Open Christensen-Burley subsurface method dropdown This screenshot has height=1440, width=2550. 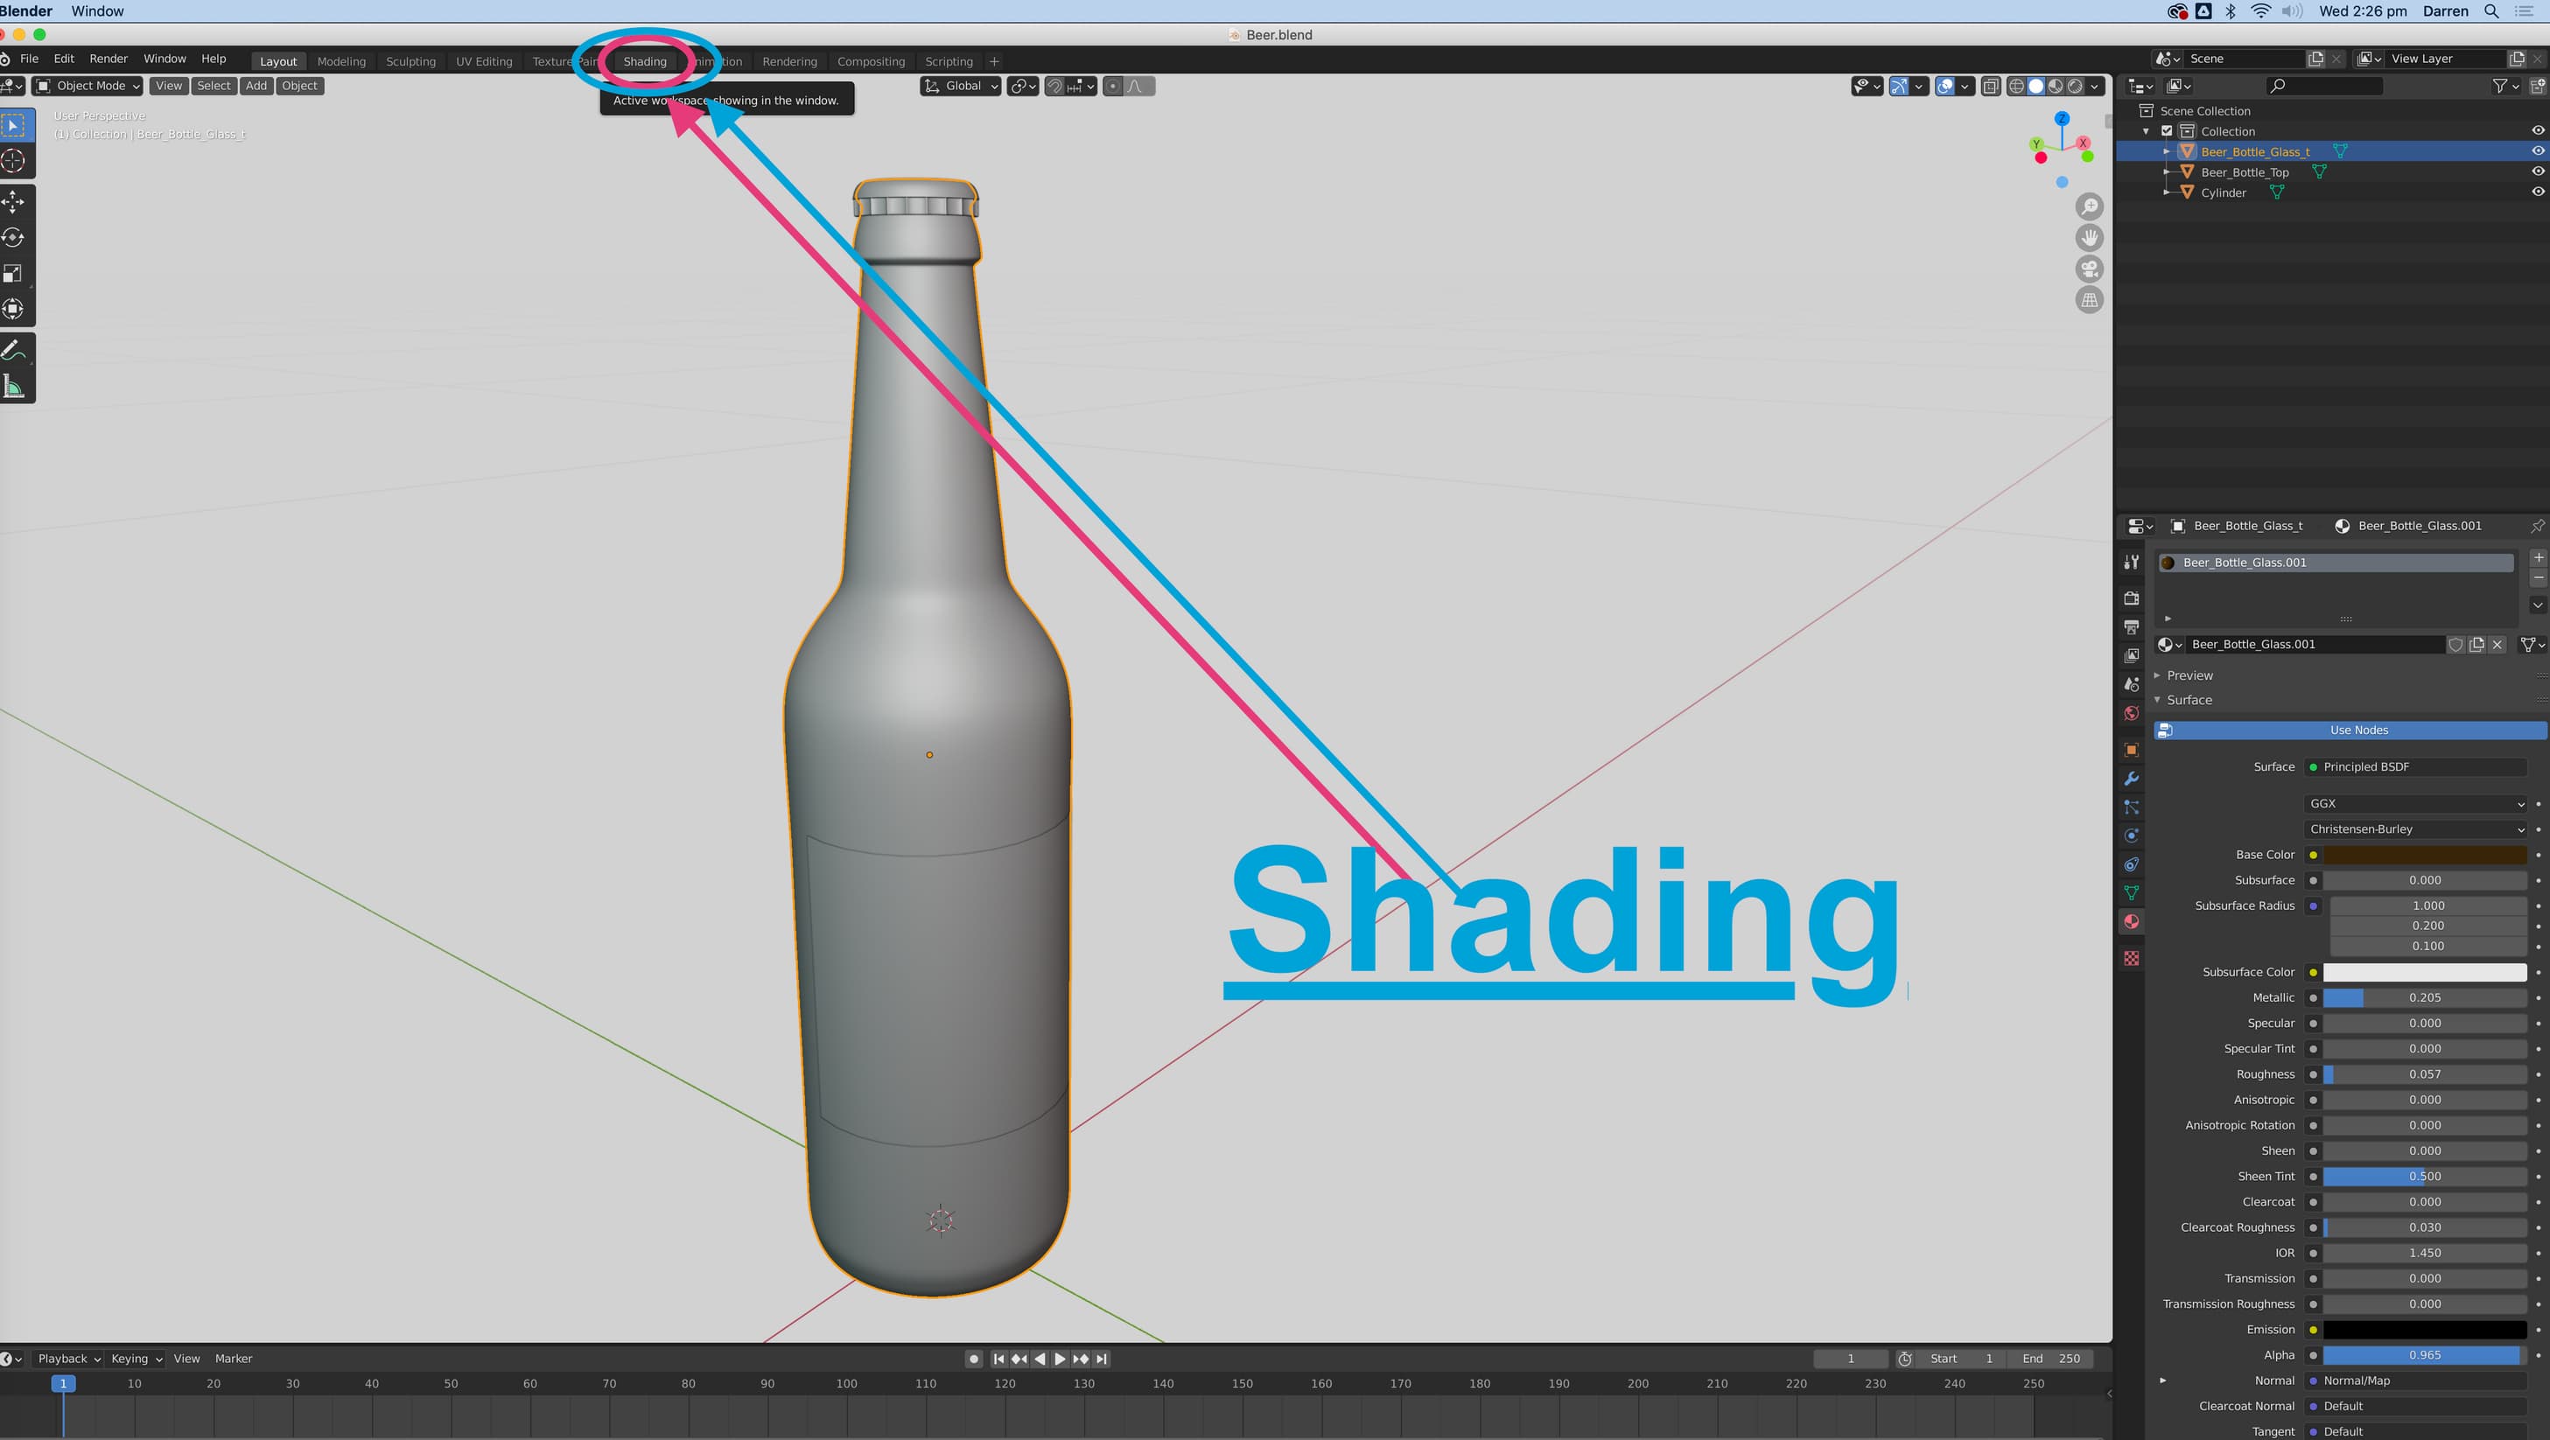[2415, 829]
